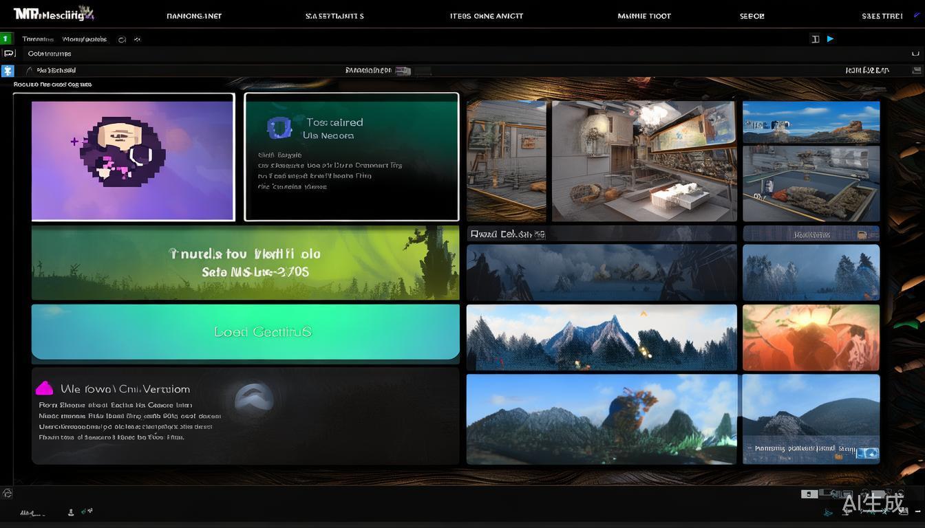
Task: Click the blue square icon in left sidebar
Action: pos(8,70)
